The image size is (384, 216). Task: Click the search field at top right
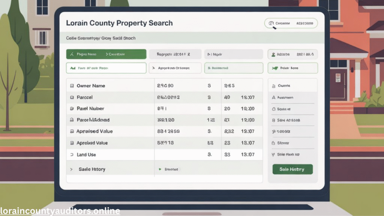point(291,23)
